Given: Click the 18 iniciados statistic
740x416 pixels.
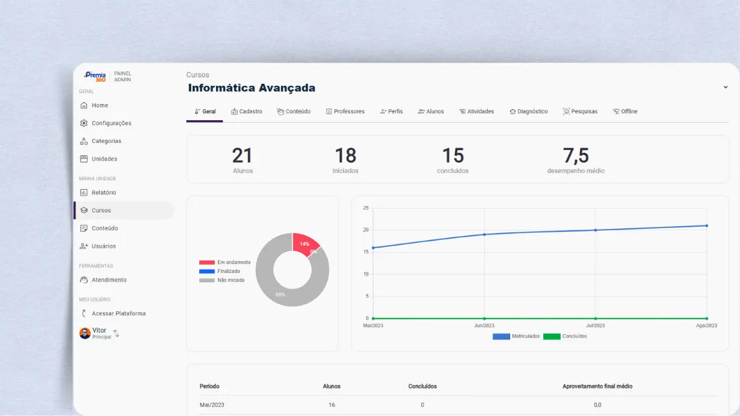Looking at the screenshot, I should click(346, 160).
